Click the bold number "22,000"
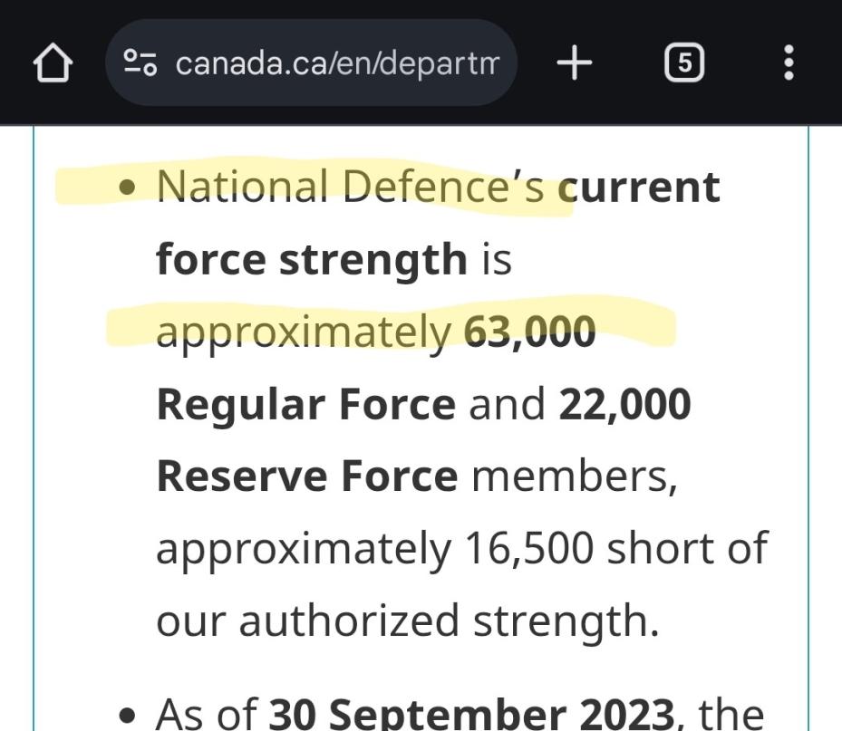This screenshot has width=842, height=731. (624, 404)
